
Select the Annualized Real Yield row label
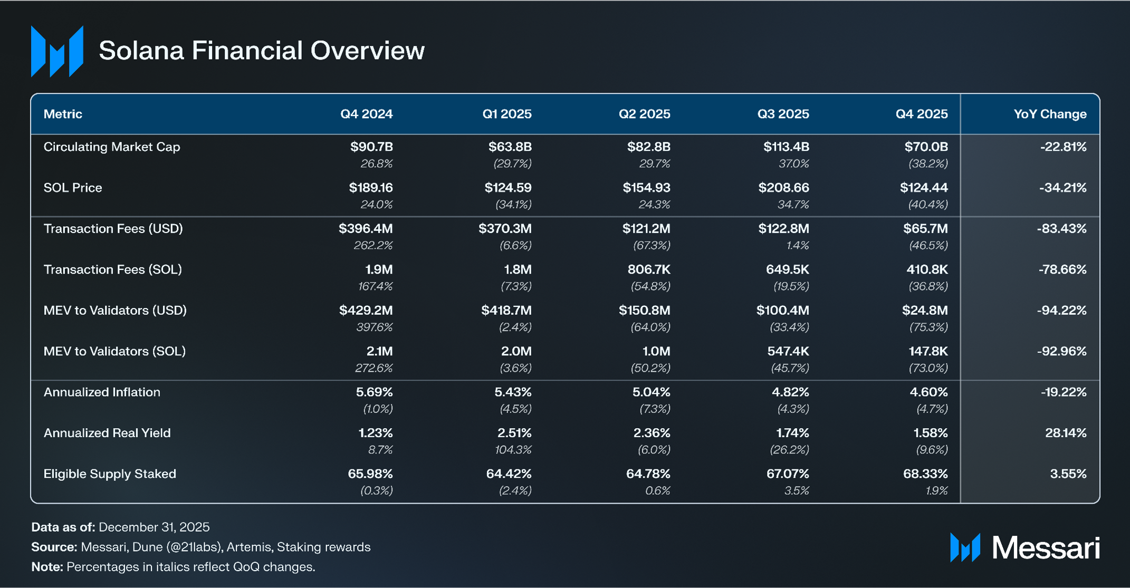[107, 433]
